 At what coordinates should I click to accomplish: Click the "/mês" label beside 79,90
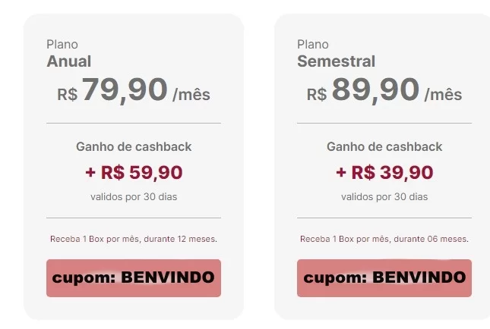tap(191, 96)
